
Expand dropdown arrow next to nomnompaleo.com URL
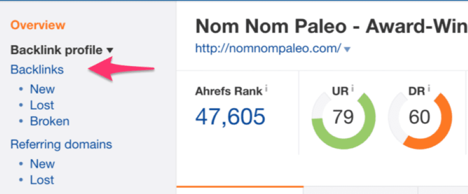347,49
